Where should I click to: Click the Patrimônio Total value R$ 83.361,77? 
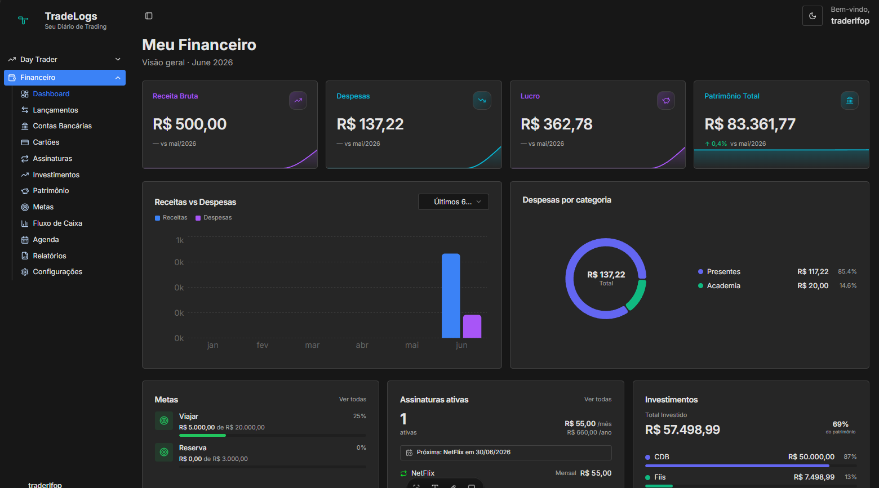coord(750,124)
